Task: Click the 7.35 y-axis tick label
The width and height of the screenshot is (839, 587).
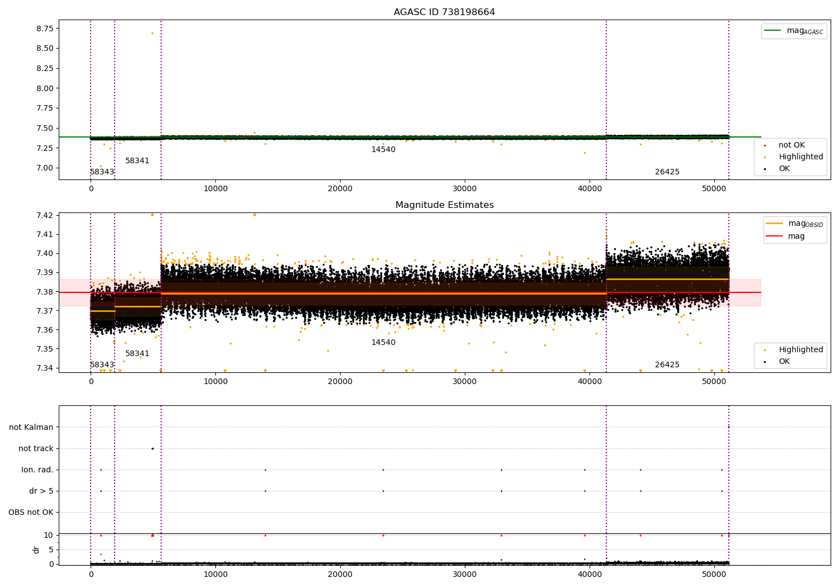Action: [x=45, y=349]
